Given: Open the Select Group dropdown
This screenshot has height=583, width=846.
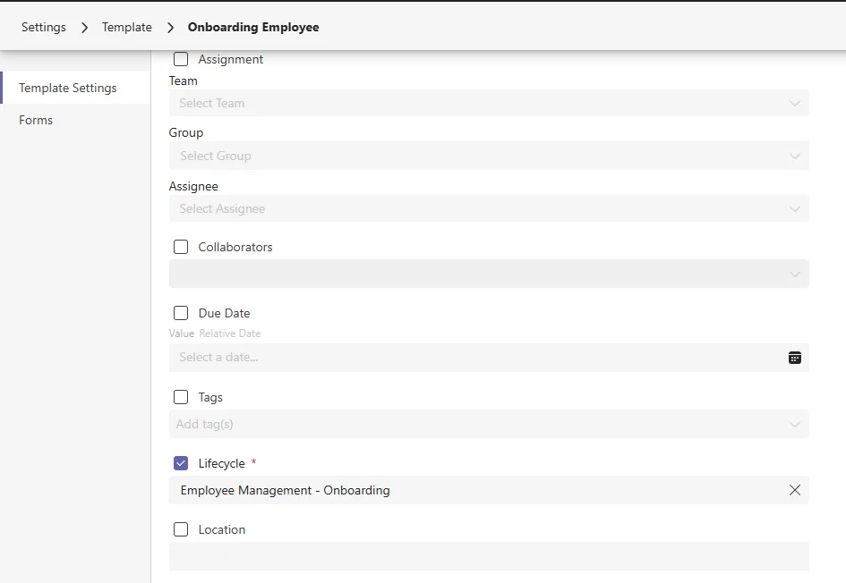Looking at the screenshot, I should 489,156.
